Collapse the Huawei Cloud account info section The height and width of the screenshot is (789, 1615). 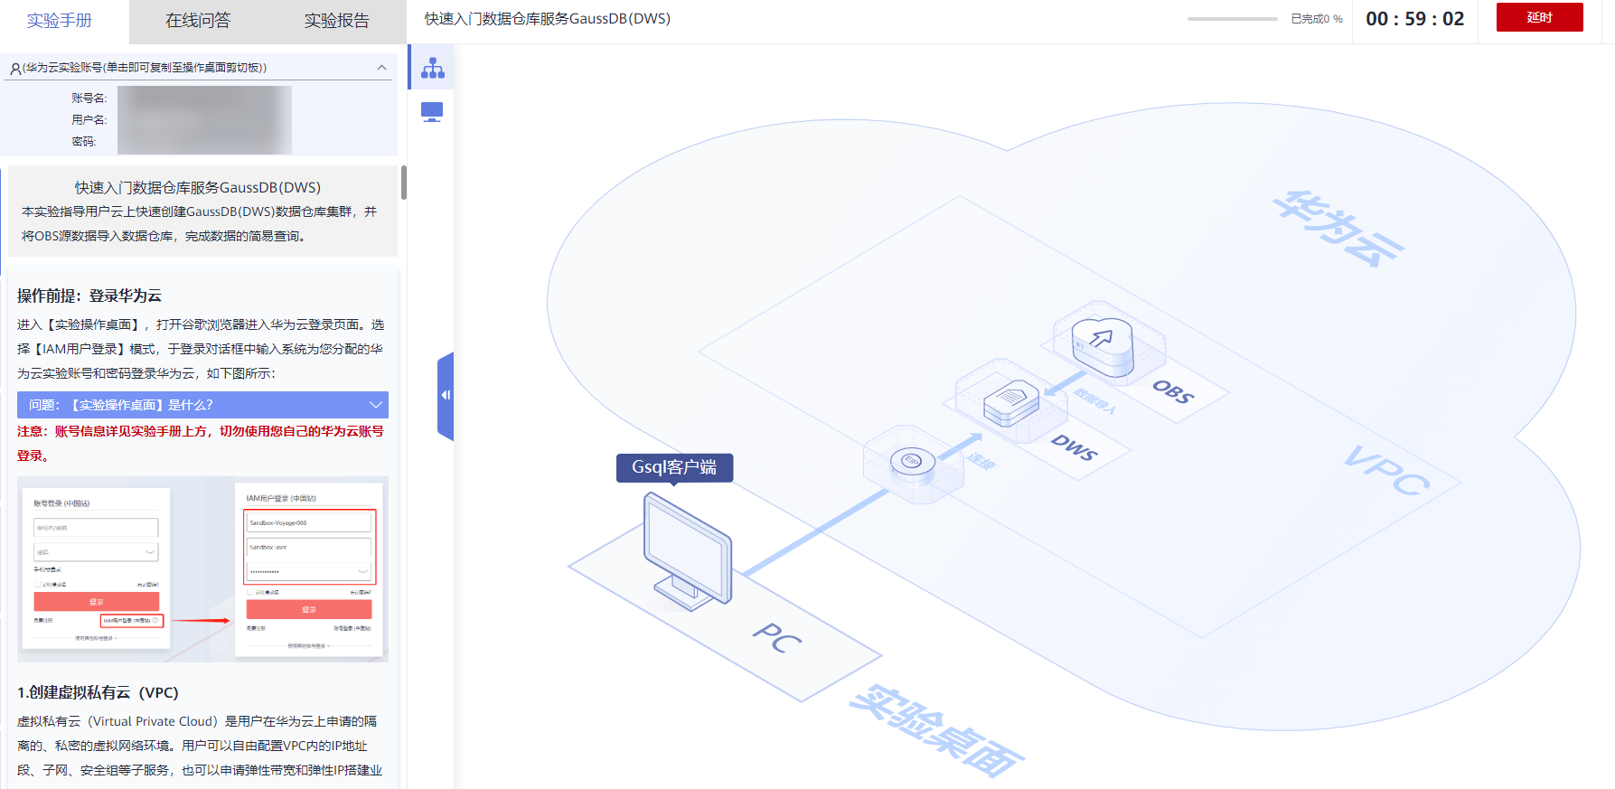coord(381,68)
